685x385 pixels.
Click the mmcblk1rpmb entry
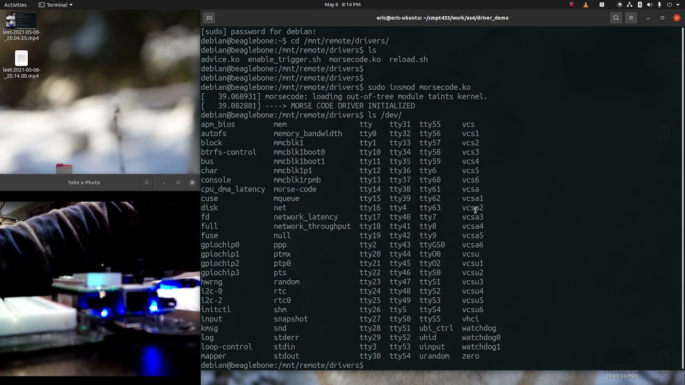coord(297,180)
